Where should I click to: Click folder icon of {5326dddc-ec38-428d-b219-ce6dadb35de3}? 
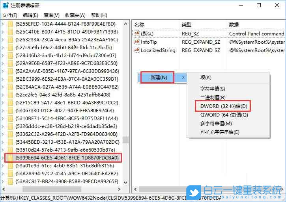pyautogui.click(x=10, y=126)
